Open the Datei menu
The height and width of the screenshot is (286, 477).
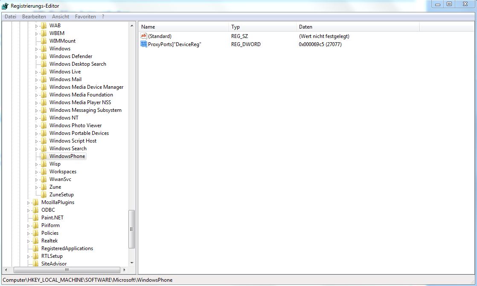pyautogui.click(x=10, y=16)
